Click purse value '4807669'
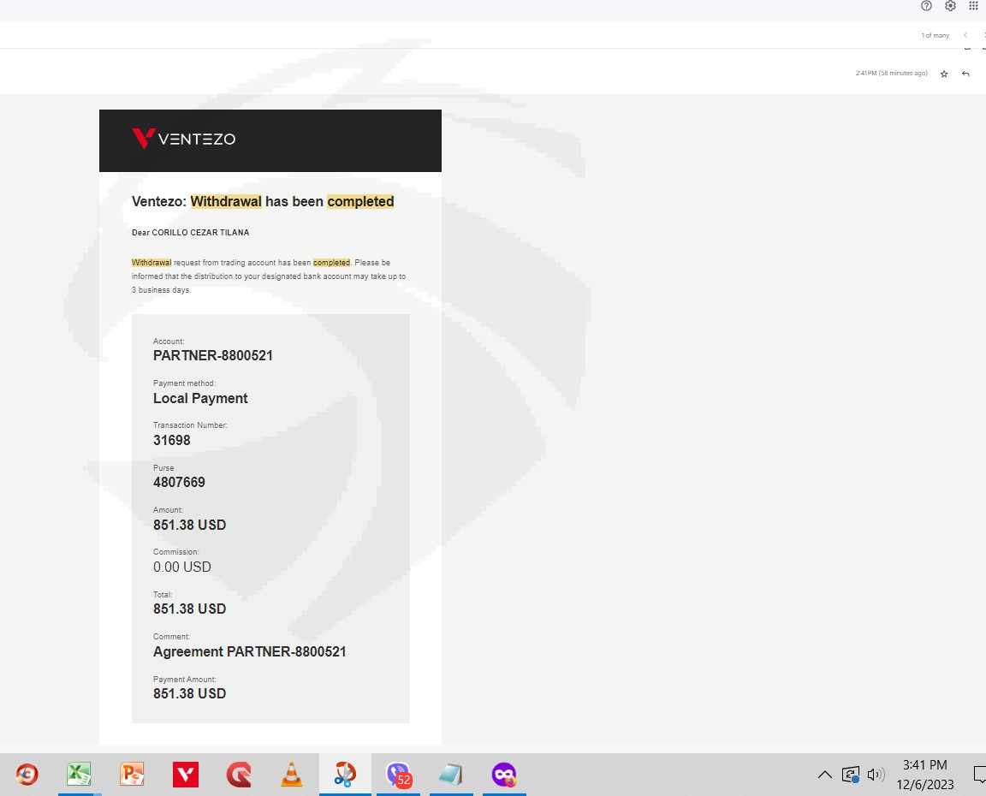The image size is (986, 796). coord(179,482)
